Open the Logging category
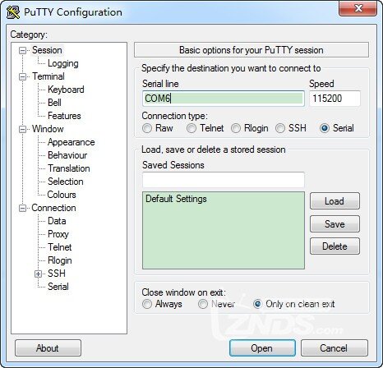This screenshot has height=368, width=383. click(x=63, y=63)
